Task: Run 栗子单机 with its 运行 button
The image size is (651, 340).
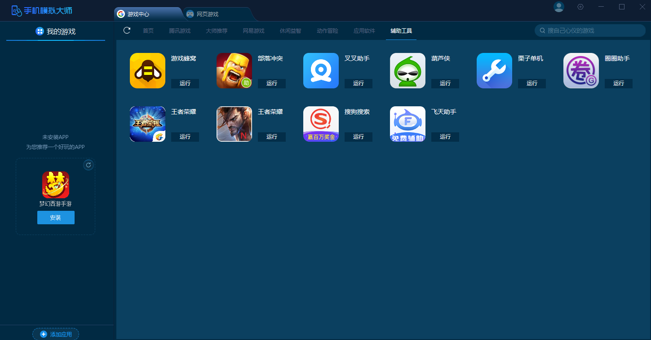Action: pos(532,83)
